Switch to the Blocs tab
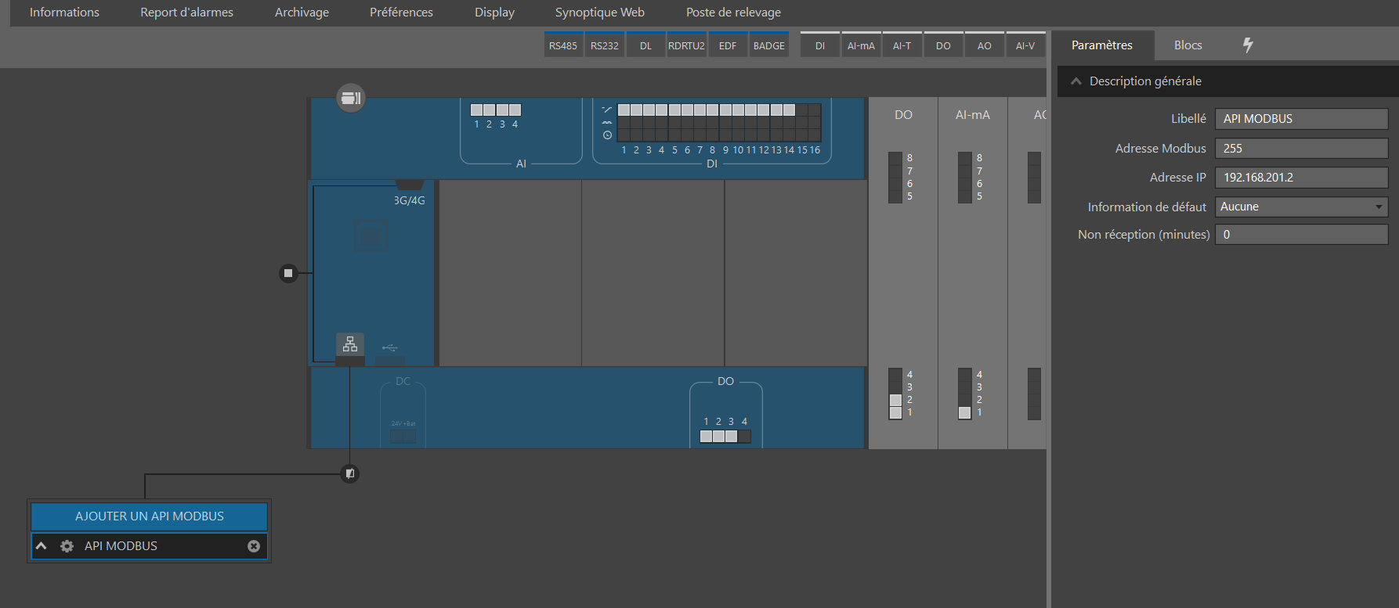The image size is (1399, 608). click(1188, 45)
